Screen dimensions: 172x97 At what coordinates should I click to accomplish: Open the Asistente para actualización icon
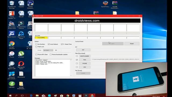coord(12,75)
